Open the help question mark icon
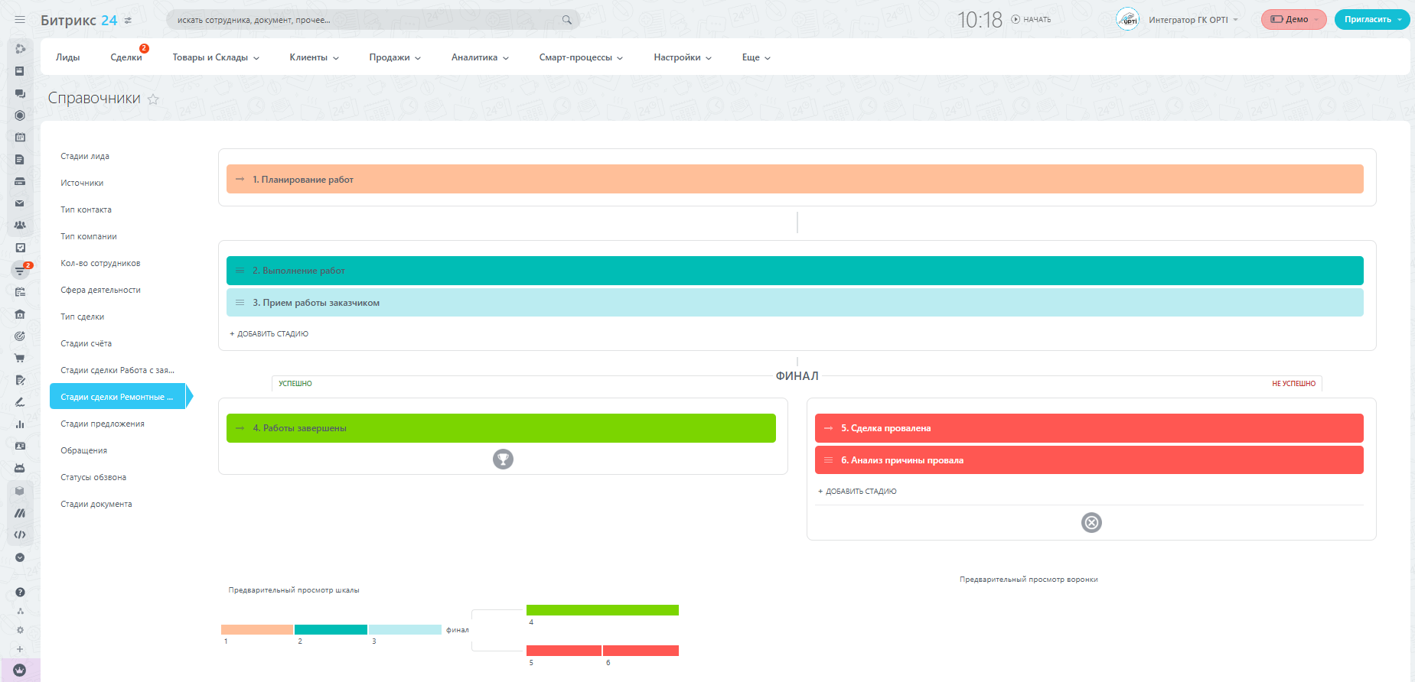1415x682 pixels. point(20,592)
